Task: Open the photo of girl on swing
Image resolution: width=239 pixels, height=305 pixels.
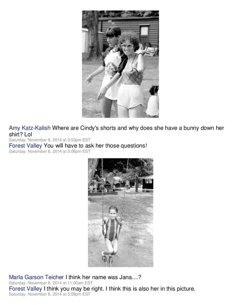Action: 121,213
